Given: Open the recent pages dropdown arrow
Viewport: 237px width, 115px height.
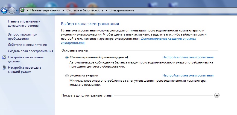Looking at the screenshot, I should tap(17, 11).
